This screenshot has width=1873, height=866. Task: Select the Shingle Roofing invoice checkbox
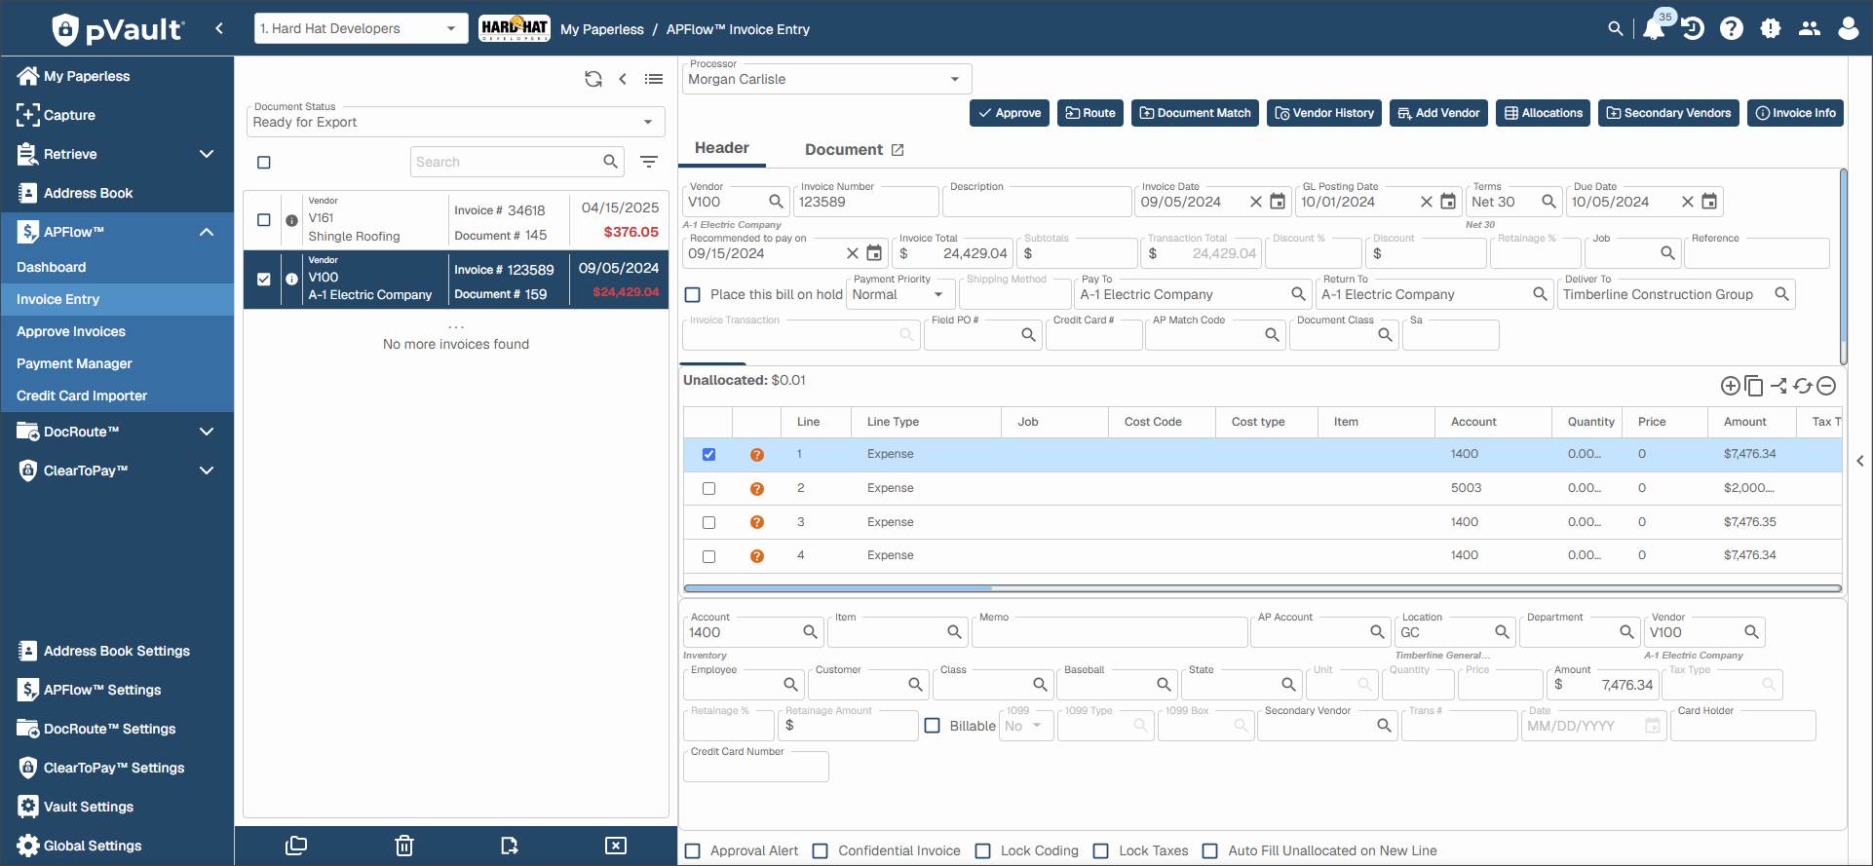coord(264,220)
